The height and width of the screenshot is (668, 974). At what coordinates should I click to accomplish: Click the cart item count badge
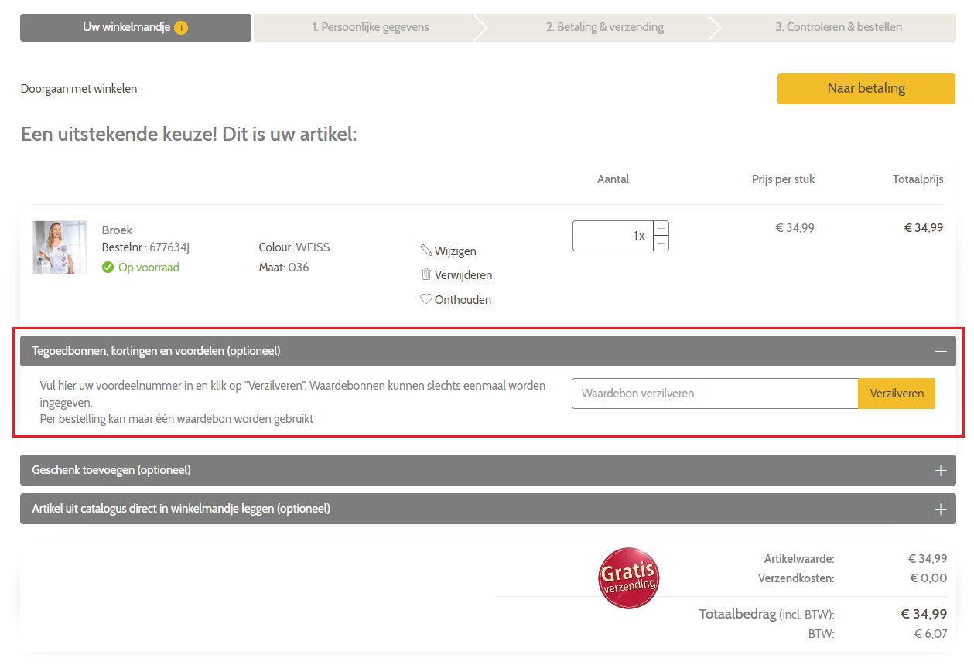click(x=181, y=28)
